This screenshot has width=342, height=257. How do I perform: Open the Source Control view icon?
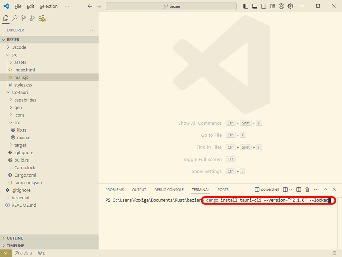[x=24, y=18]
